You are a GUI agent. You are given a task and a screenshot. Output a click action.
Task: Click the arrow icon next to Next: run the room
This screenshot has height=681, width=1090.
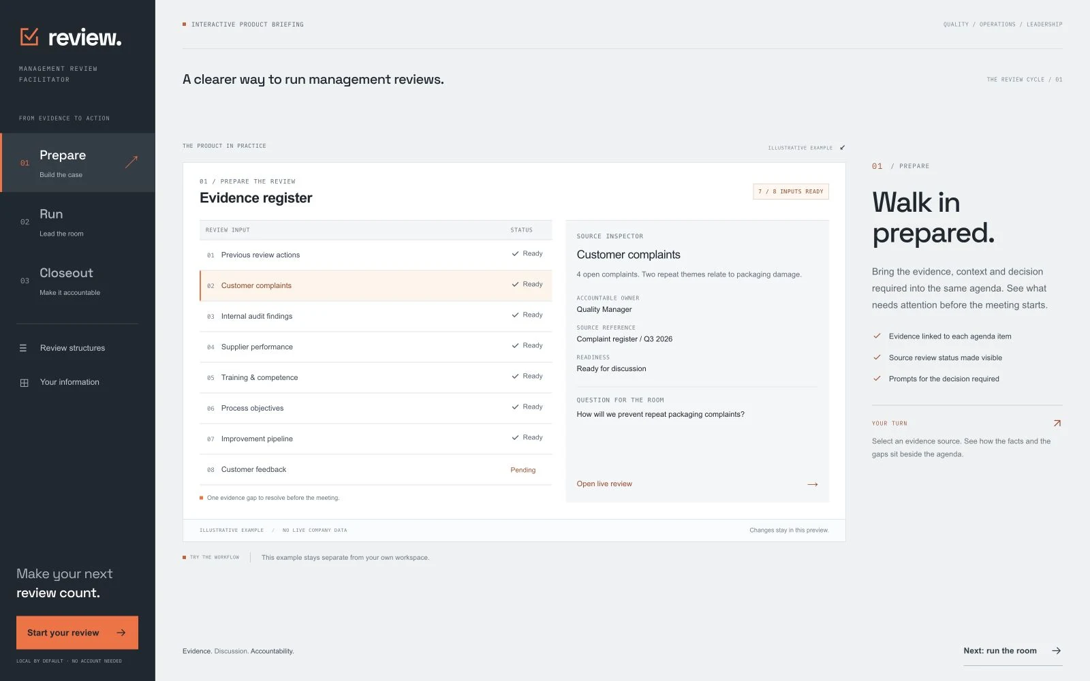pos(1056,651)
